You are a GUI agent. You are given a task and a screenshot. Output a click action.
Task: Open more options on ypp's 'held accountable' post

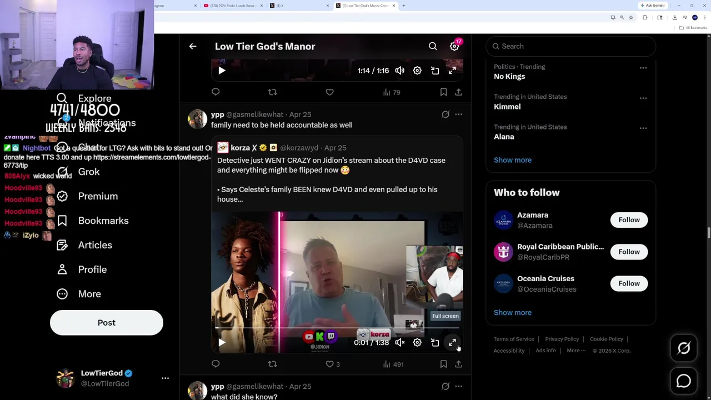click(x=459, y=114)
